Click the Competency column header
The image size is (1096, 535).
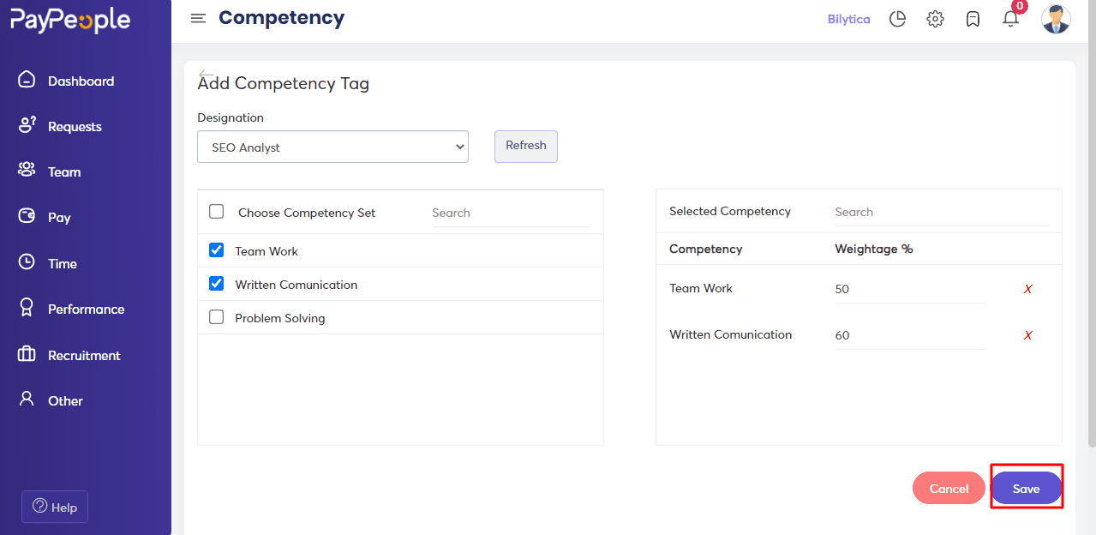pyautogui.click(x=706, y=249)
